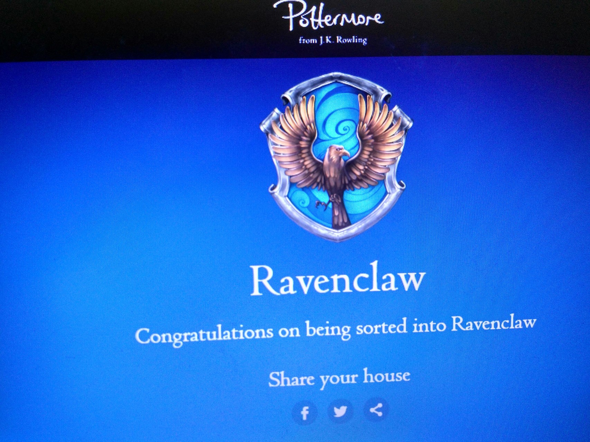
Task: Share house on Twitter
Action: coord(340,411)
